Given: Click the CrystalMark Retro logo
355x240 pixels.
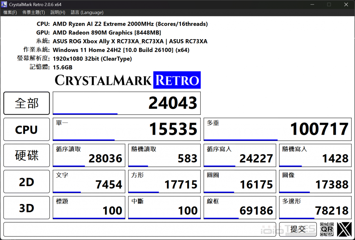Looking at the screenshot, I should (128, 80).
